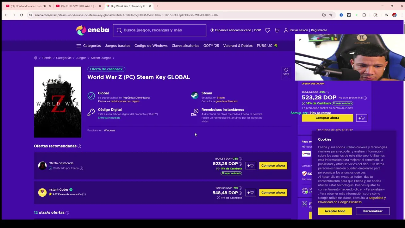This screenshot has width=405, height=228.
Task: Bookmark this page with the star icon
Action: [x=331, y=15]
